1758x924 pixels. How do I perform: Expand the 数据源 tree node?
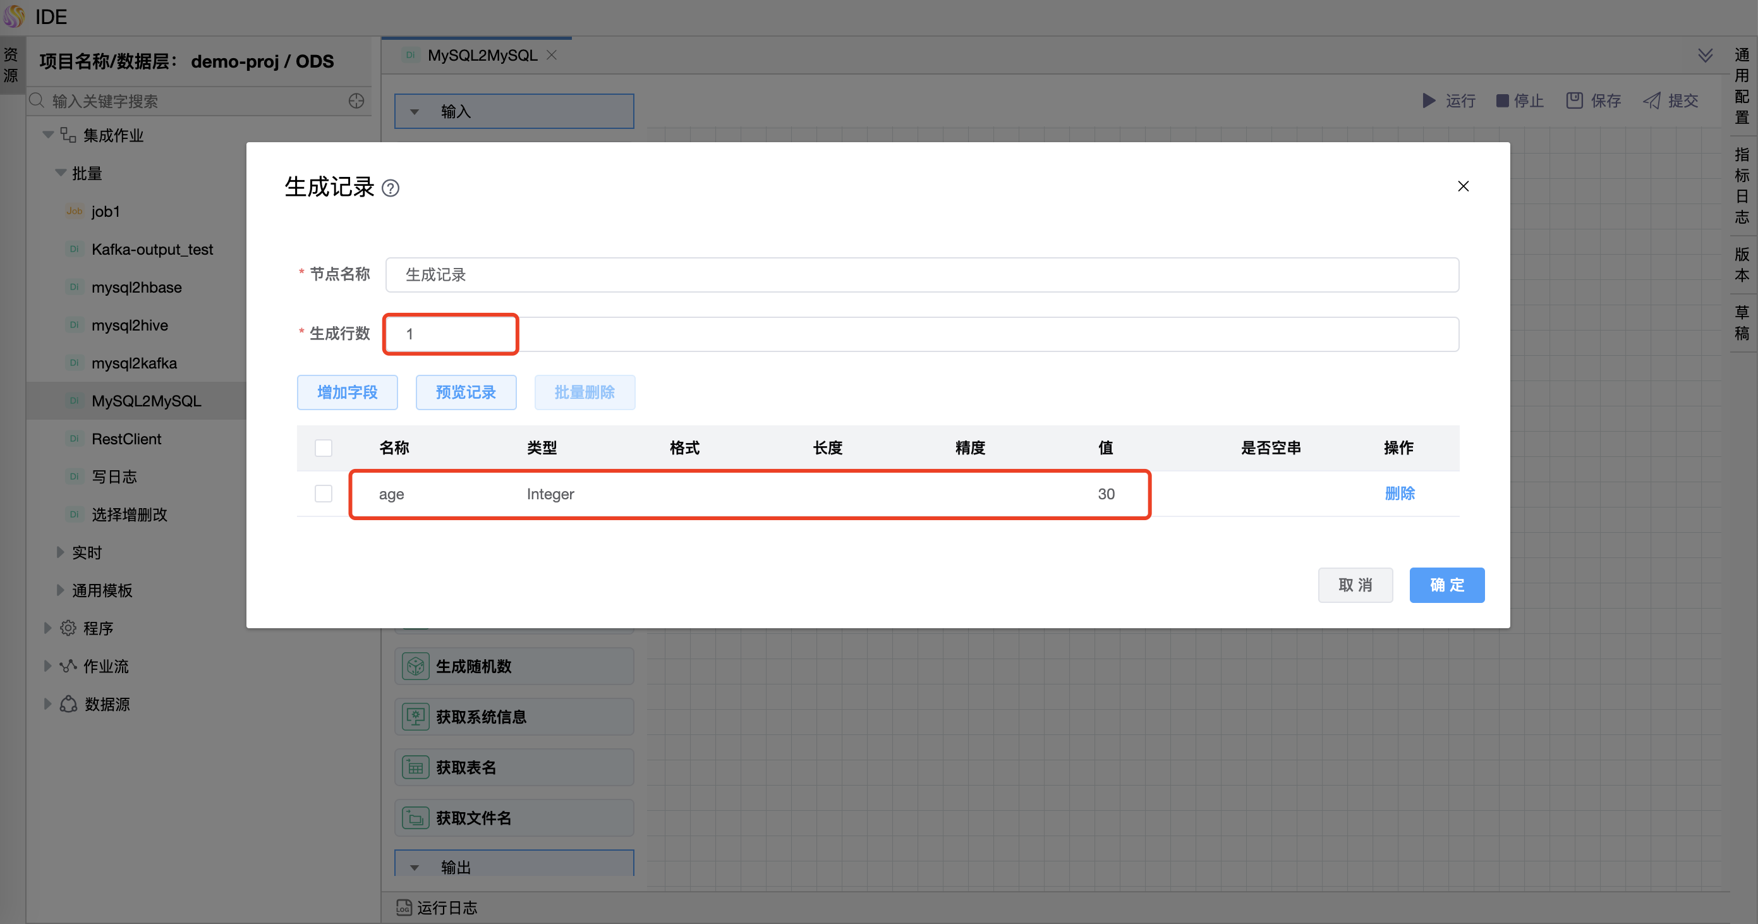(x=48, y=703)
